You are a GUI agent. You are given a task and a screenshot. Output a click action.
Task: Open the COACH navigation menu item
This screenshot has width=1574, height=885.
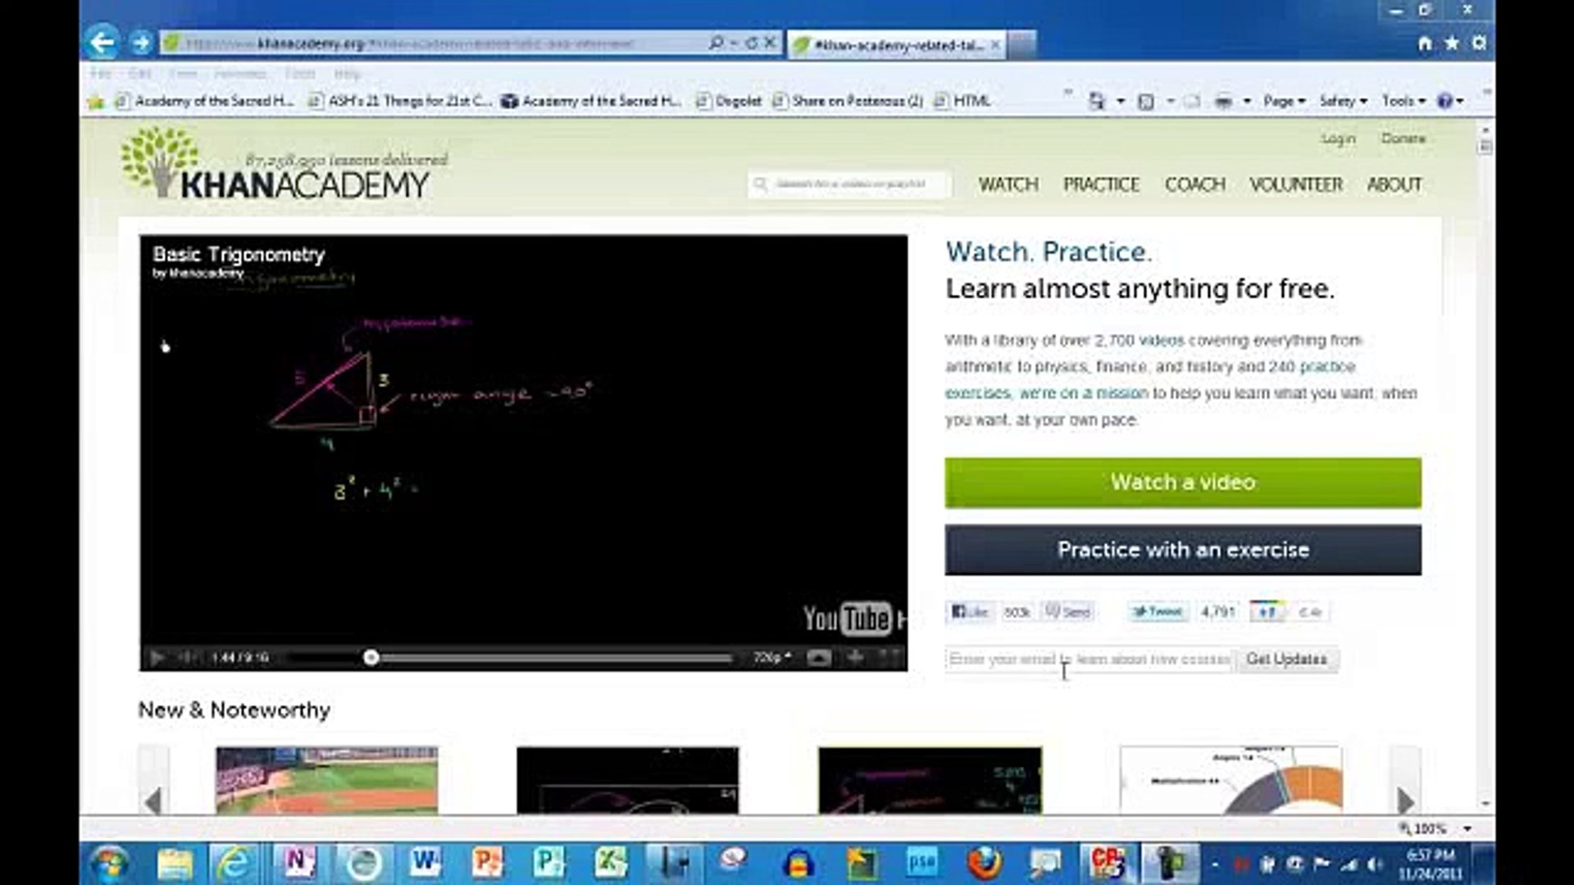1194,185
